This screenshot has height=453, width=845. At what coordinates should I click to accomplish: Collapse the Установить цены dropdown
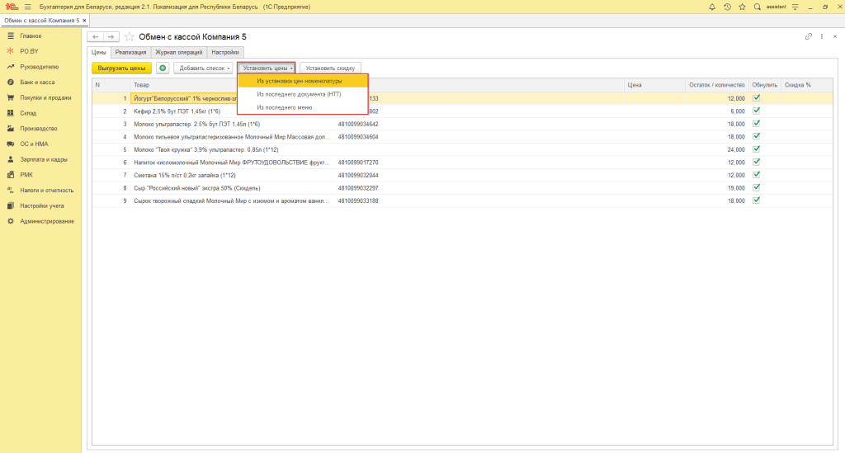tap(267, 68)
